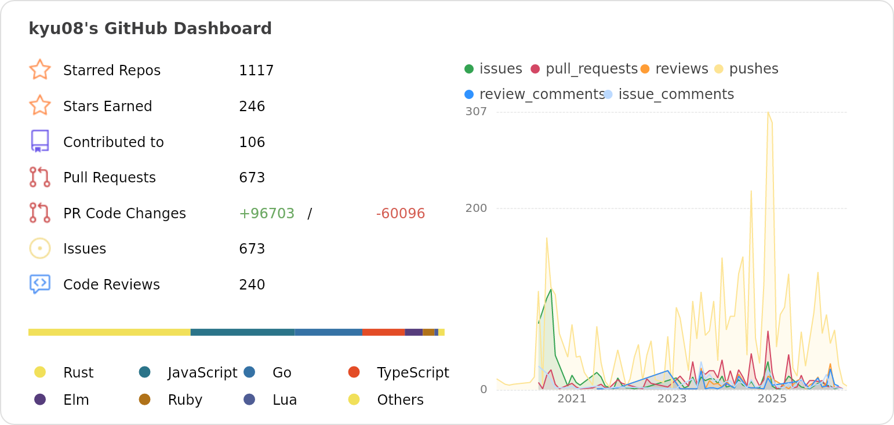Click the 2025 x-axis label
This screenshot has width=894, height=425.
772,399
